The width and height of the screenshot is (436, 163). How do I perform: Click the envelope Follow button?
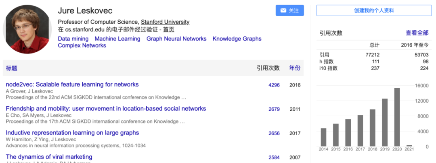click(289, 10)
